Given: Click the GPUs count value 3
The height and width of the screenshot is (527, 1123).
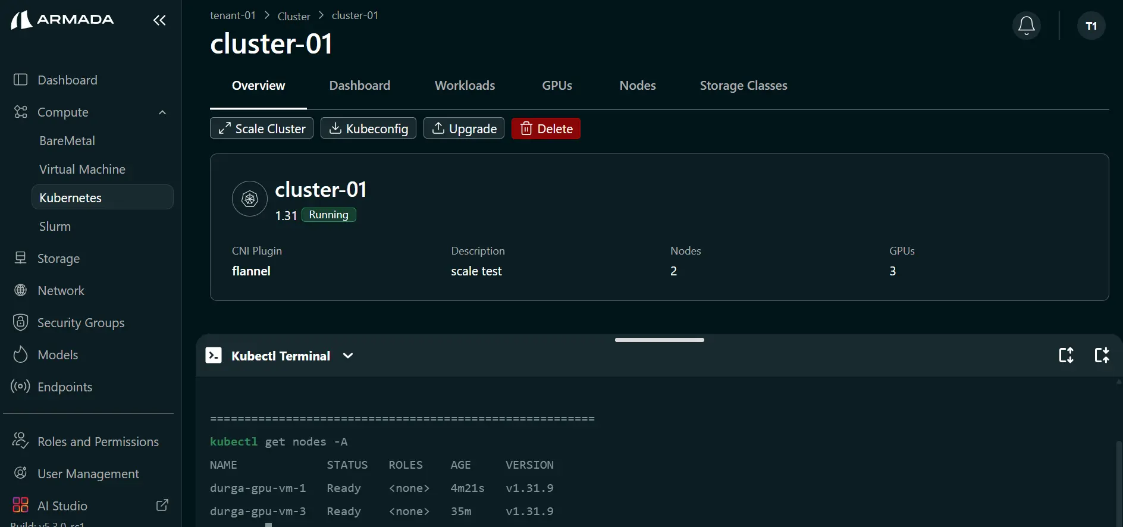Looking at the screenshot, I should (893, 271).
